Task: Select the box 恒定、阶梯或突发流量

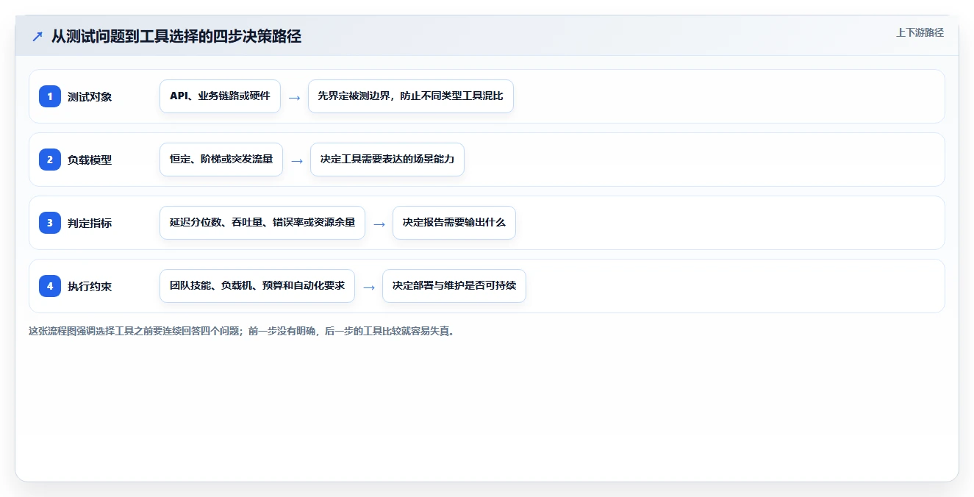Action: [221, 160]
